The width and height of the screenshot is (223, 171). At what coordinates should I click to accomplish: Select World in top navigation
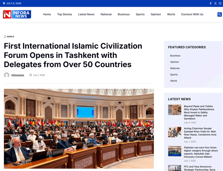[x=171, y=14]
